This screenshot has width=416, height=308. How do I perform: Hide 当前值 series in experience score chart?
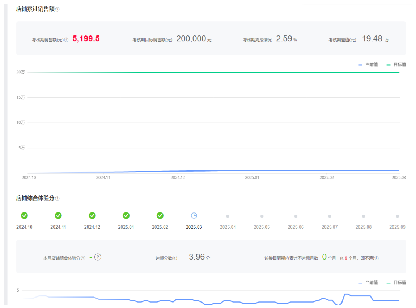[x=368, y=283]
